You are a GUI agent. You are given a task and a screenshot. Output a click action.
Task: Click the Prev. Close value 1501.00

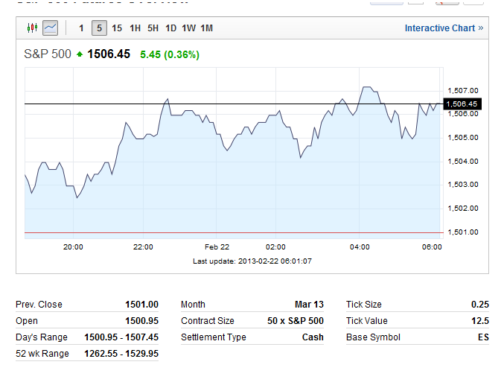pyautogui.click(x=141, y=305)
